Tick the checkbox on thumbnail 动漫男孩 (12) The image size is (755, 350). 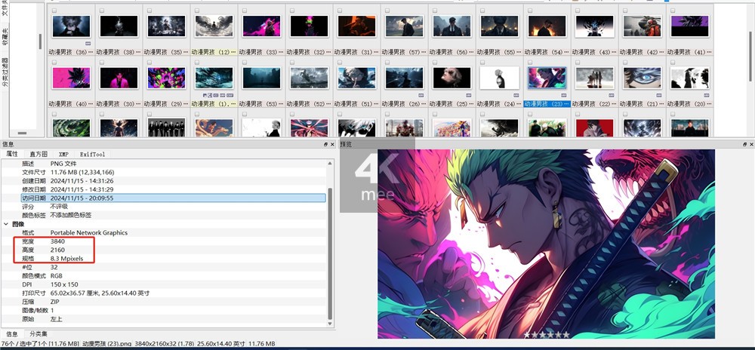[197, 10]
